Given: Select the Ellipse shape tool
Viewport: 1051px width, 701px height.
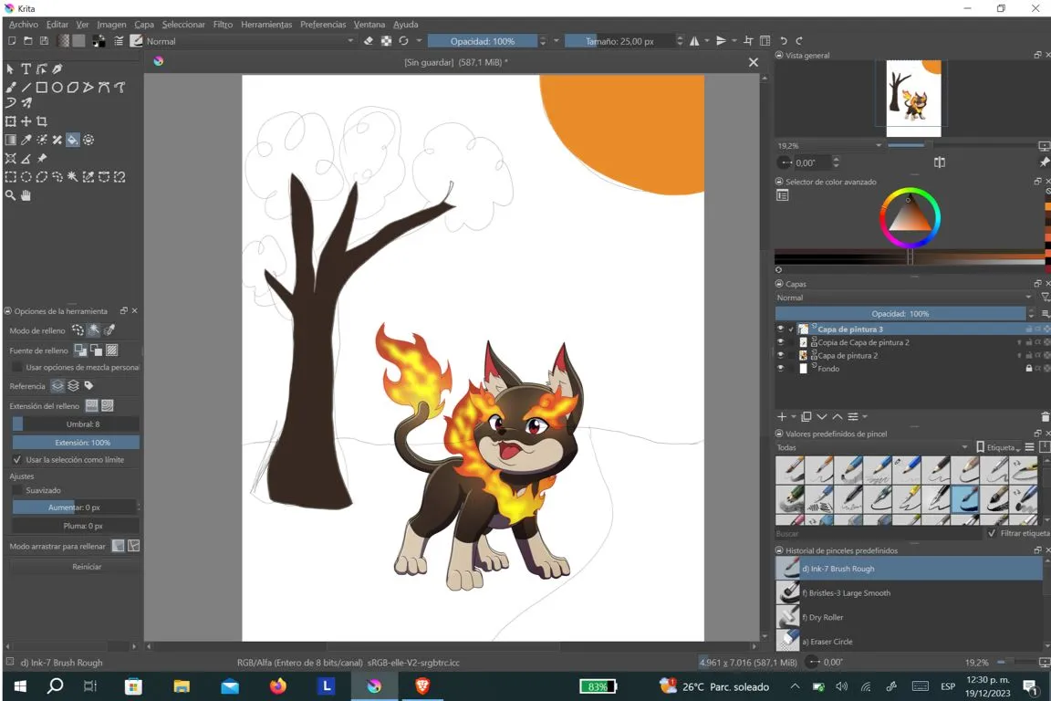Looking at the screenshot, I should (57, 88).
